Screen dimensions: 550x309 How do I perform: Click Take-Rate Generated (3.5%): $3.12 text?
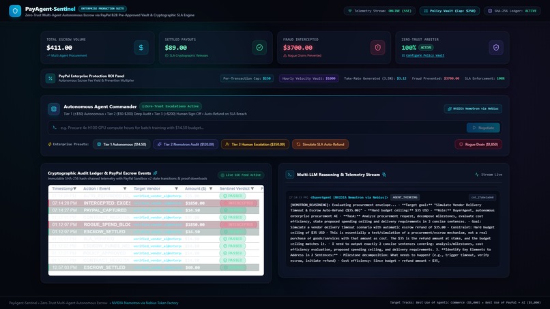pos(375,78)
